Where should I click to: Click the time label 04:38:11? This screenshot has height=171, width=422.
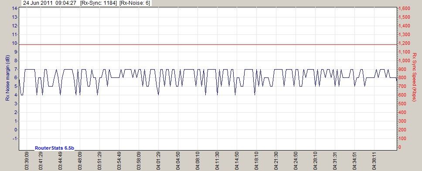click(374, 161)
